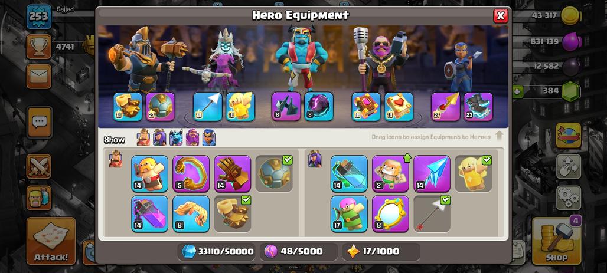Toggle Barbarian King filter in Show row
The image size is (607, 273).
[143, 137]
